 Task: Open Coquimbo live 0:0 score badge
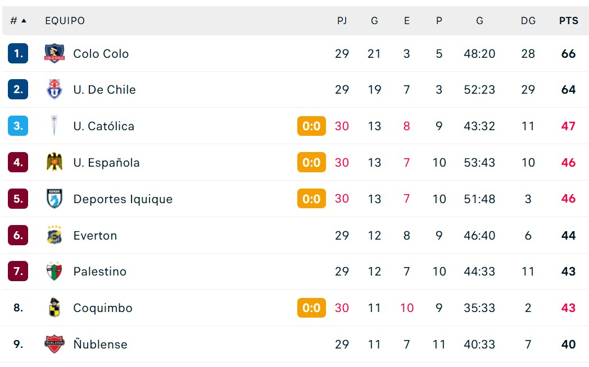311,308
